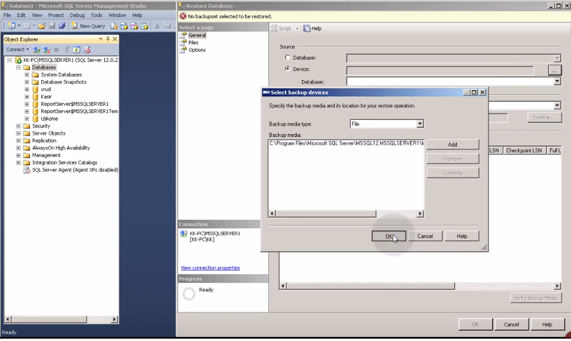Screen dimensions: 571x341
Task: Click Analysis Services MDX Query icon
Action: (124, 26)
